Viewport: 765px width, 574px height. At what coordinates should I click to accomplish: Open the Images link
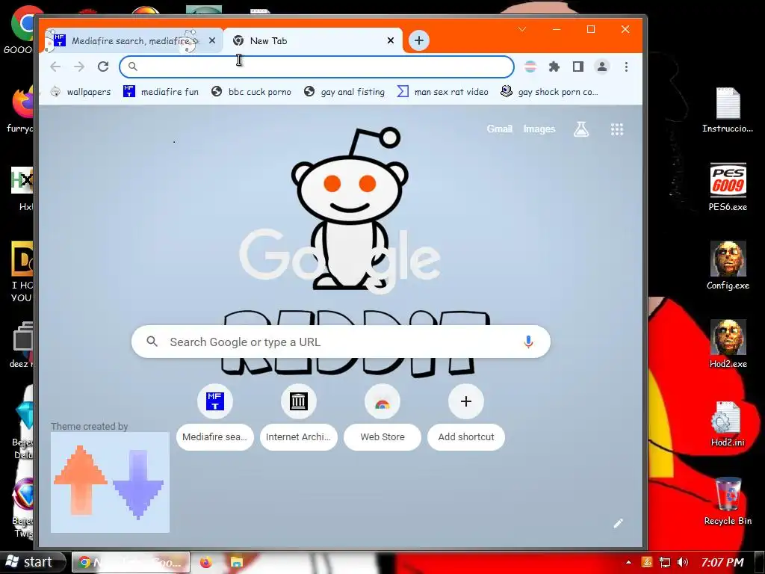coord(539,129)
